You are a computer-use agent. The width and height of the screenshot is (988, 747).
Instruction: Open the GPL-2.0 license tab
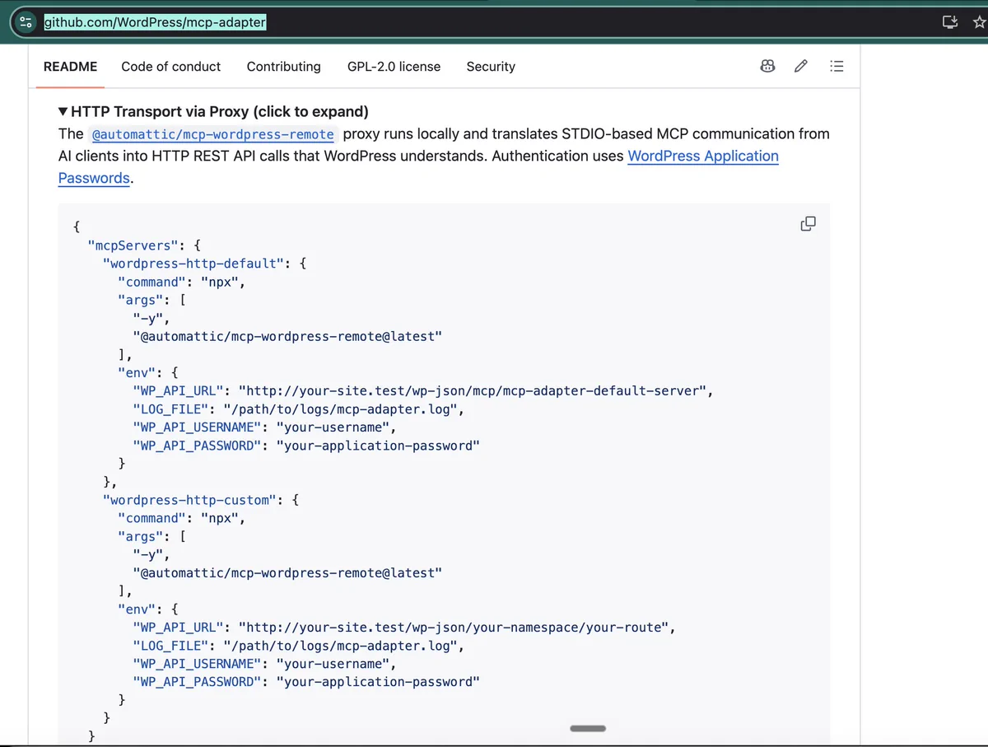(x=394, y=67)
